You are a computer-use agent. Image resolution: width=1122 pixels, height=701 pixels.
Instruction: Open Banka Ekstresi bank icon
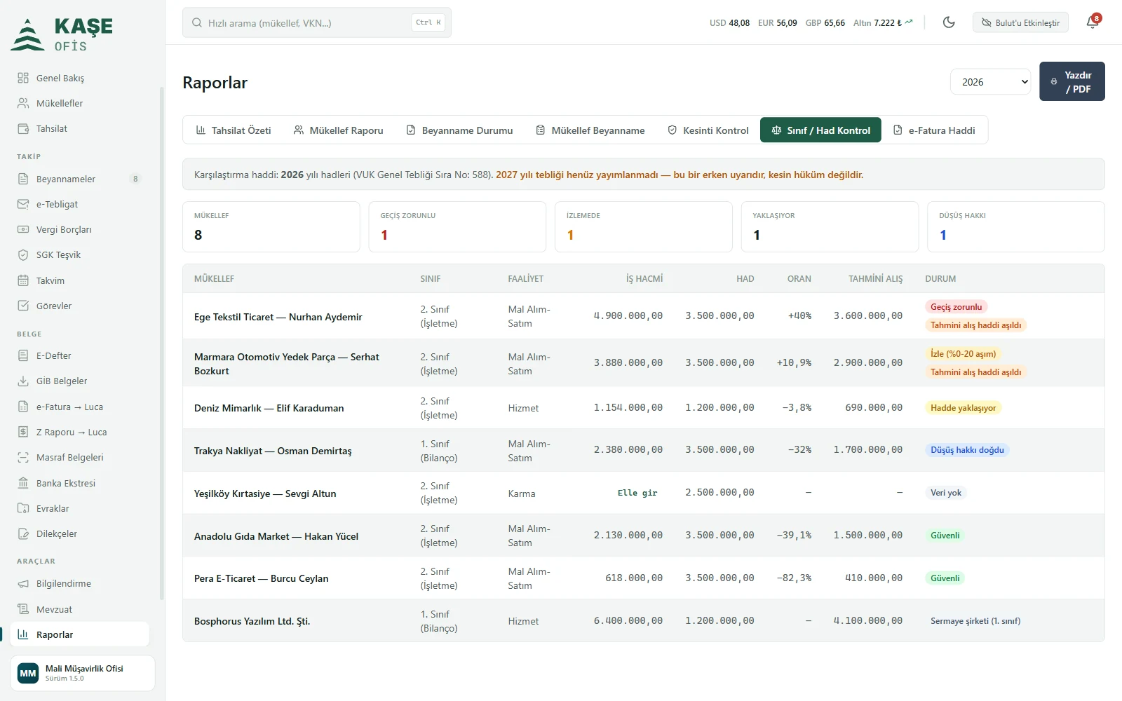pyautogui.click(x=23, y=483)
